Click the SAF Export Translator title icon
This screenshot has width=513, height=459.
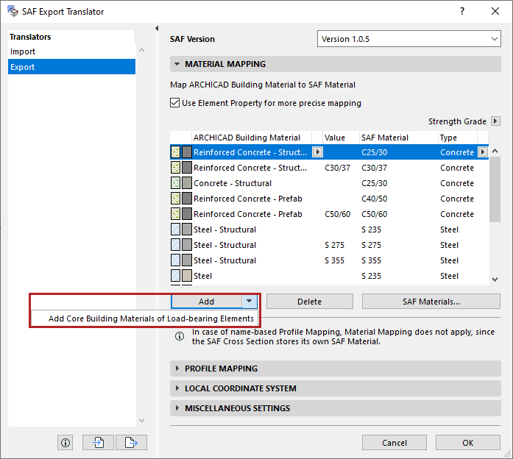tap(13, 11)
